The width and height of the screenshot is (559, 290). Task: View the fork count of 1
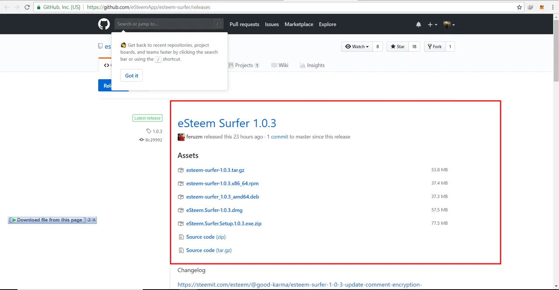[450, 47]
